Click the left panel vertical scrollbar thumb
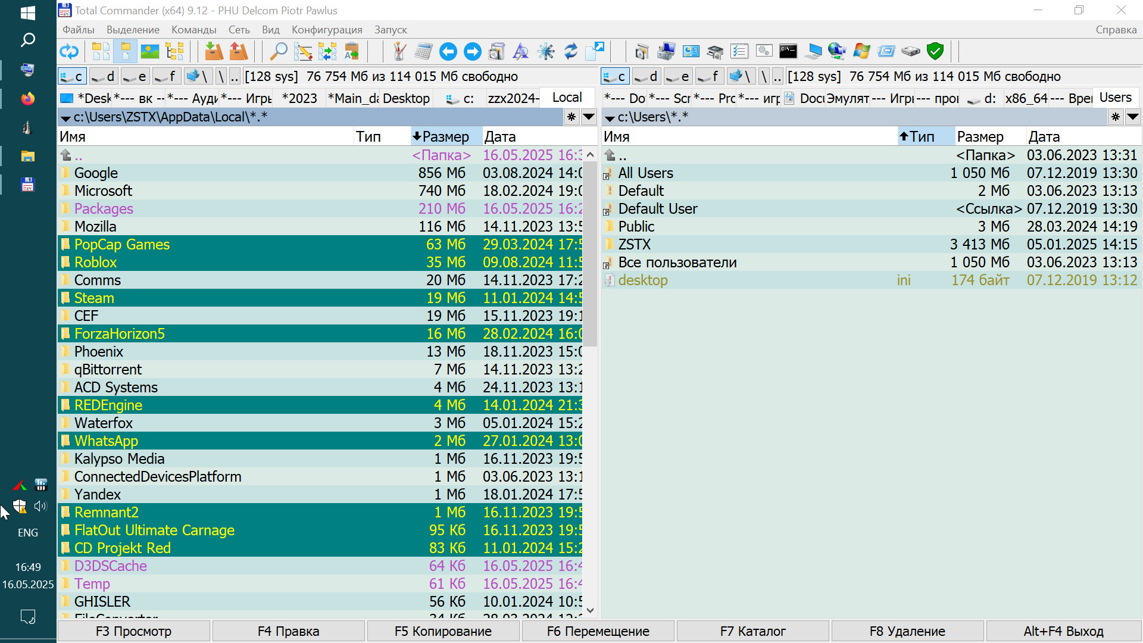 point(589,253)
